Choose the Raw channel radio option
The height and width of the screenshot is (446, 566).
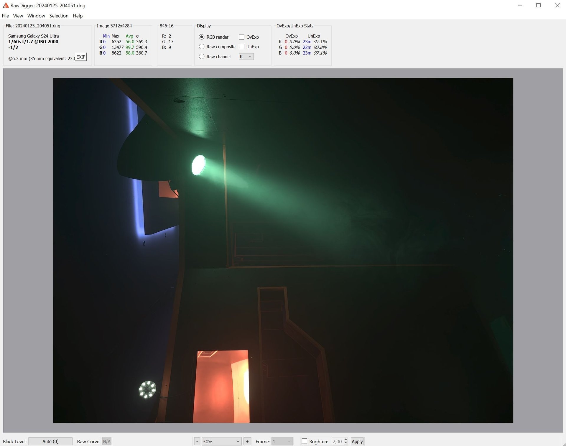pyautogui.click(x=202, y=56)
